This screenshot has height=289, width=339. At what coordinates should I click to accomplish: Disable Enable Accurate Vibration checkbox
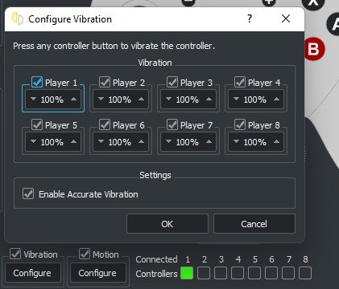tap(28, 193)
